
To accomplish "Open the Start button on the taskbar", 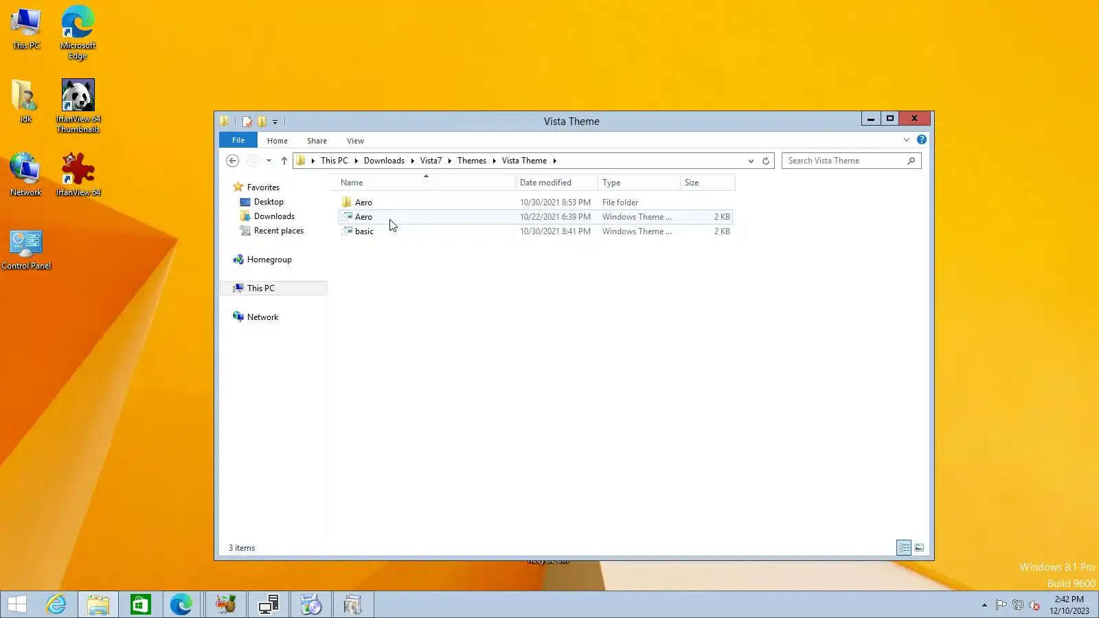I will [x=17, y=605].
